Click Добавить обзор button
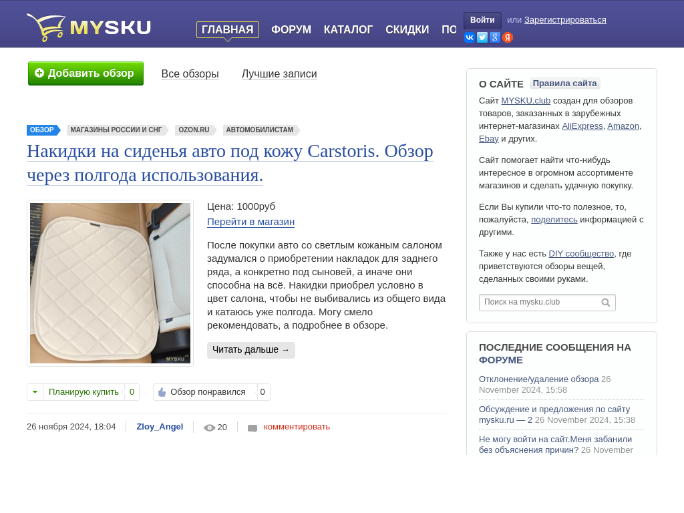Viewport: 684px width, 513px height. tap(86, 73)
